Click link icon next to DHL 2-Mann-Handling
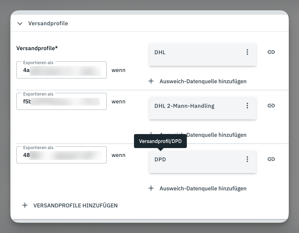Screen dimensions: 299x233 pyautogui.click(x=271, y=105)
